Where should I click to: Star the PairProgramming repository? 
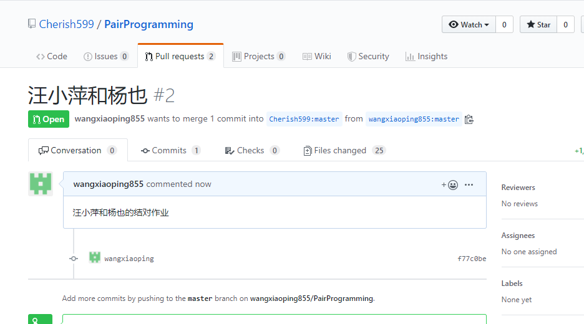[538, 25]
